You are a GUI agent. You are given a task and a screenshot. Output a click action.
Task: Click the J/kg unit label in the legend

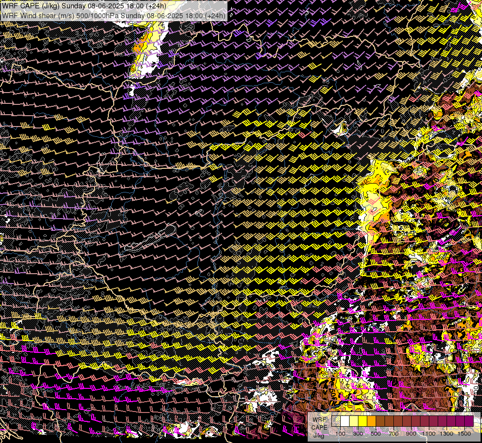(319, 435)
